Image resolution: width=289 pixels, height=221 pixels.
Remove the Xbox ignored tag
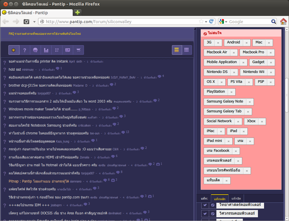[x=262, y=122]
